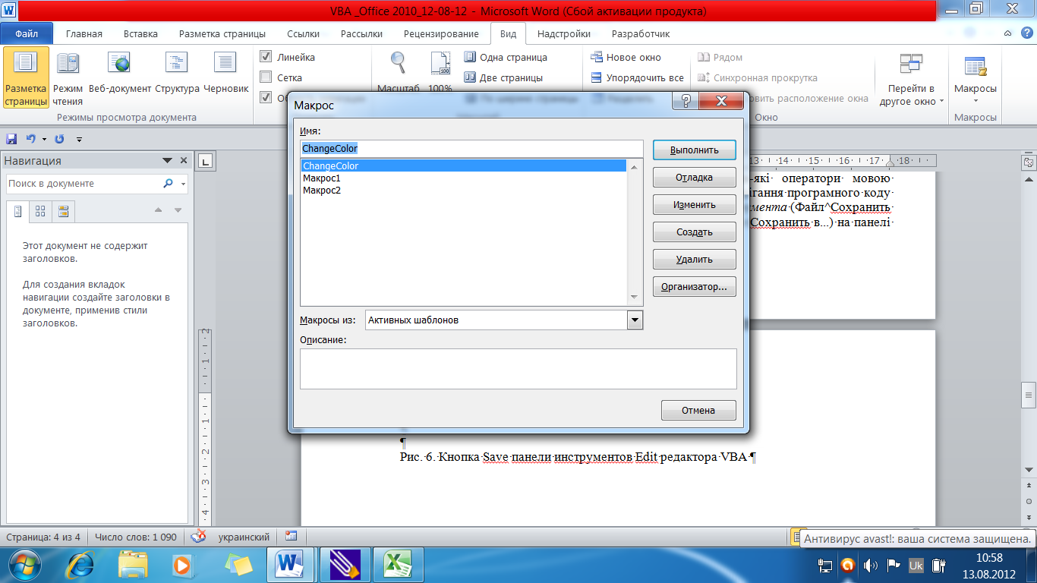Viewport: 1037px width, 583px height.
Task: Select Макрос2 in the macro list
Action: (464, 191)
